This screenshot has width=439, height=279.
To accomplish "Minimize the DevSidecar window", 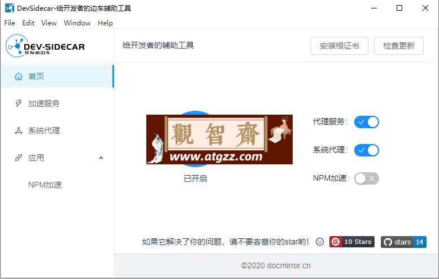I will (x=374, y=8).
